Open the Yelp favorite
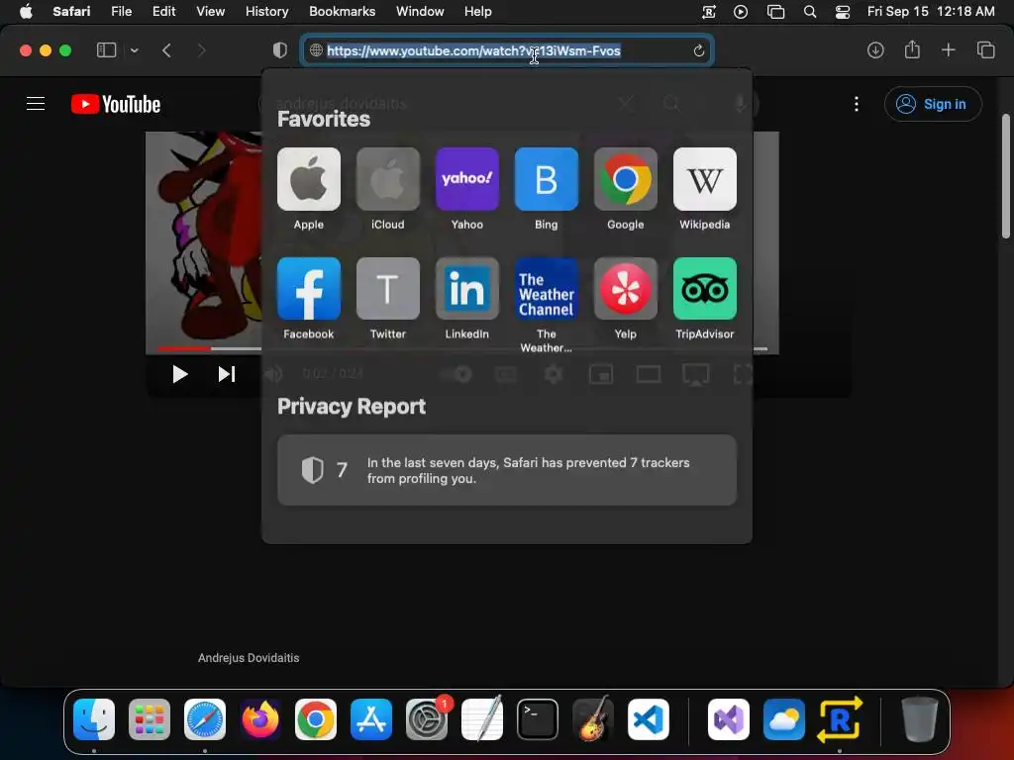Image resolution: width=1014 pixels, height=760 pixels. click(x=626, y=288)
